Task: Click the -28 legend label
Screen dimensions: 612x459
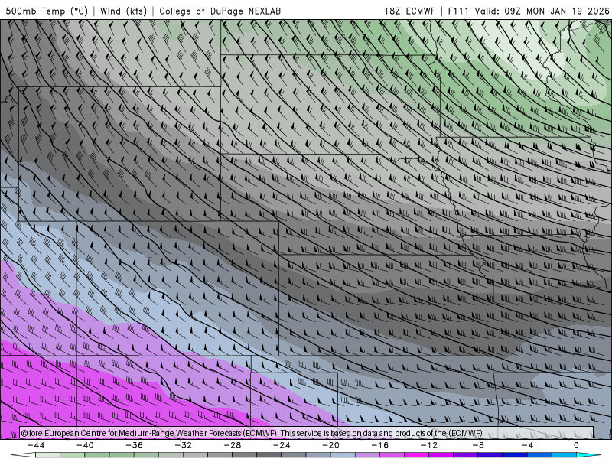Action: pos(233,445)
